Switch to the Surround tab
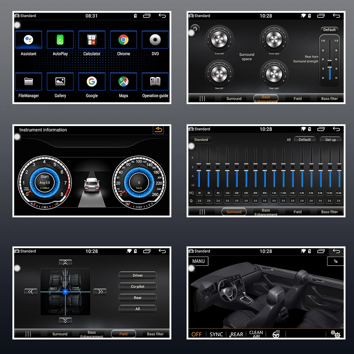Screen dimensions: 354x354 [x=234, y=212]
